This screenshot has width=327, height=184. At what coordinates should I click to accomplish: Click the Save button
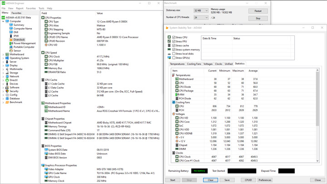tap(227, 180)
